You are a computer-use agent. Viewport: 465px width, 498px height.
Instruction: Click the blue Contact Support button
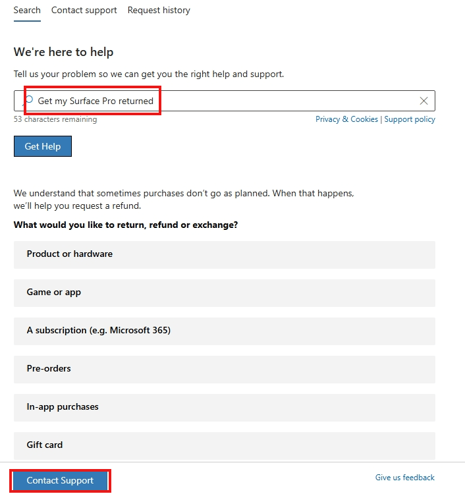click(x=60, y=480)
